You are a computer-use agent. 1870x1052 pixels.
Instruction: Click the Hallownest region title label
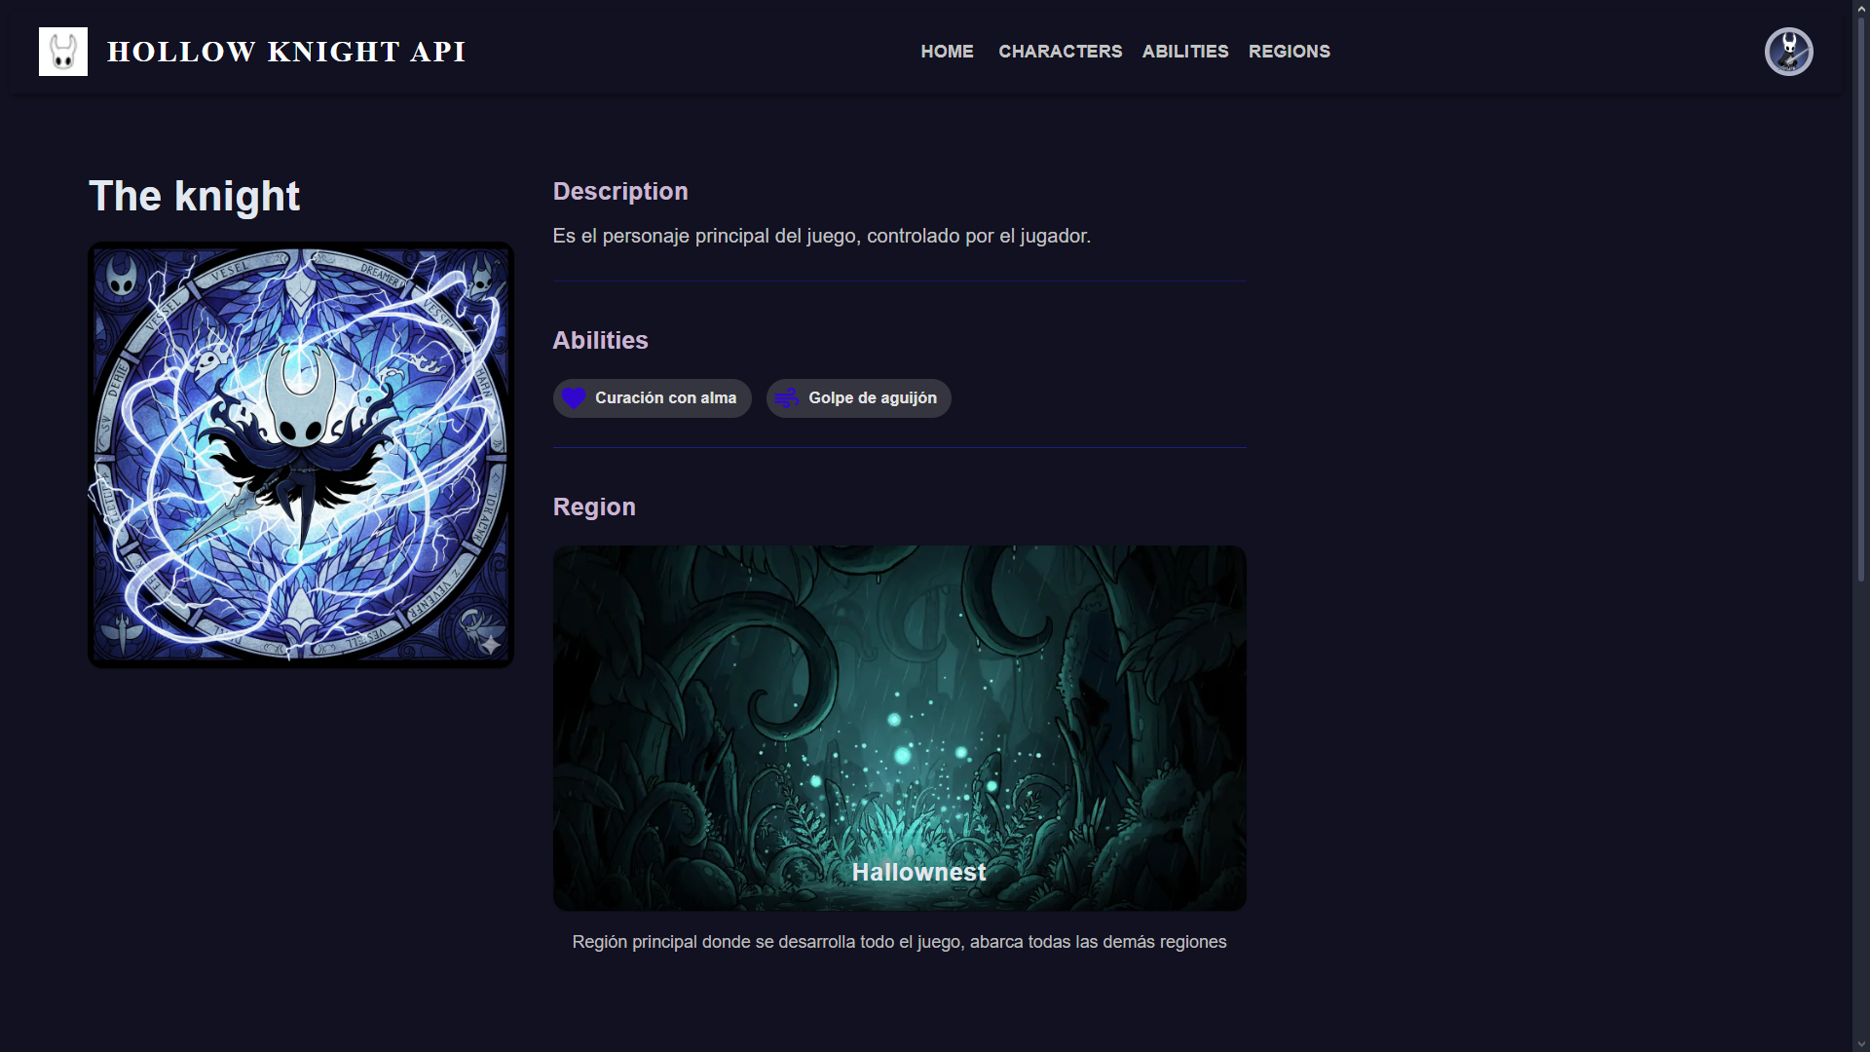click(918, 872)
